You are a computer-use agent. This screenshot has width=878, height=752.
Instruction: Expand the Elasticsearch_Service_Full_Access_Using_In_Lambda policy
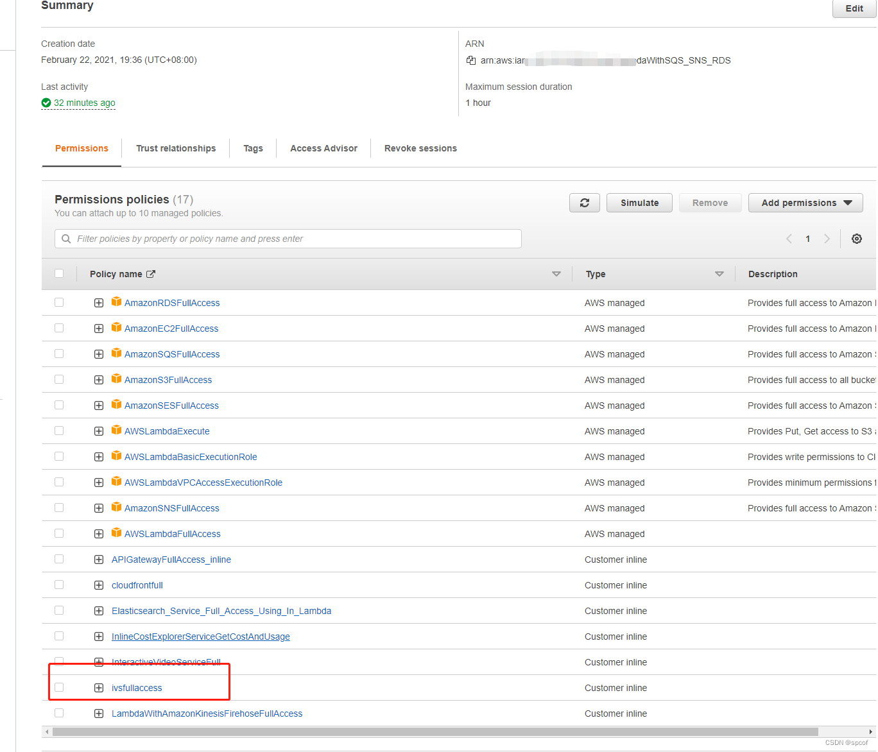[99, 611]
